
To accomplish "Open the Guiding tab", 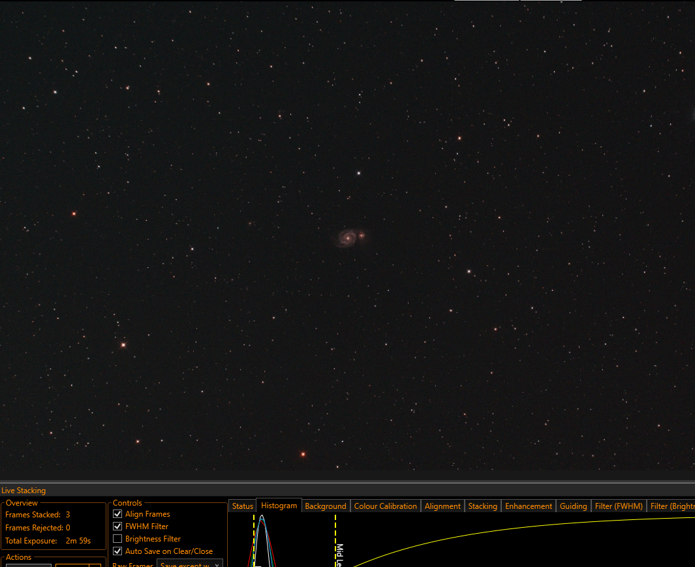I will click(573, 506).
